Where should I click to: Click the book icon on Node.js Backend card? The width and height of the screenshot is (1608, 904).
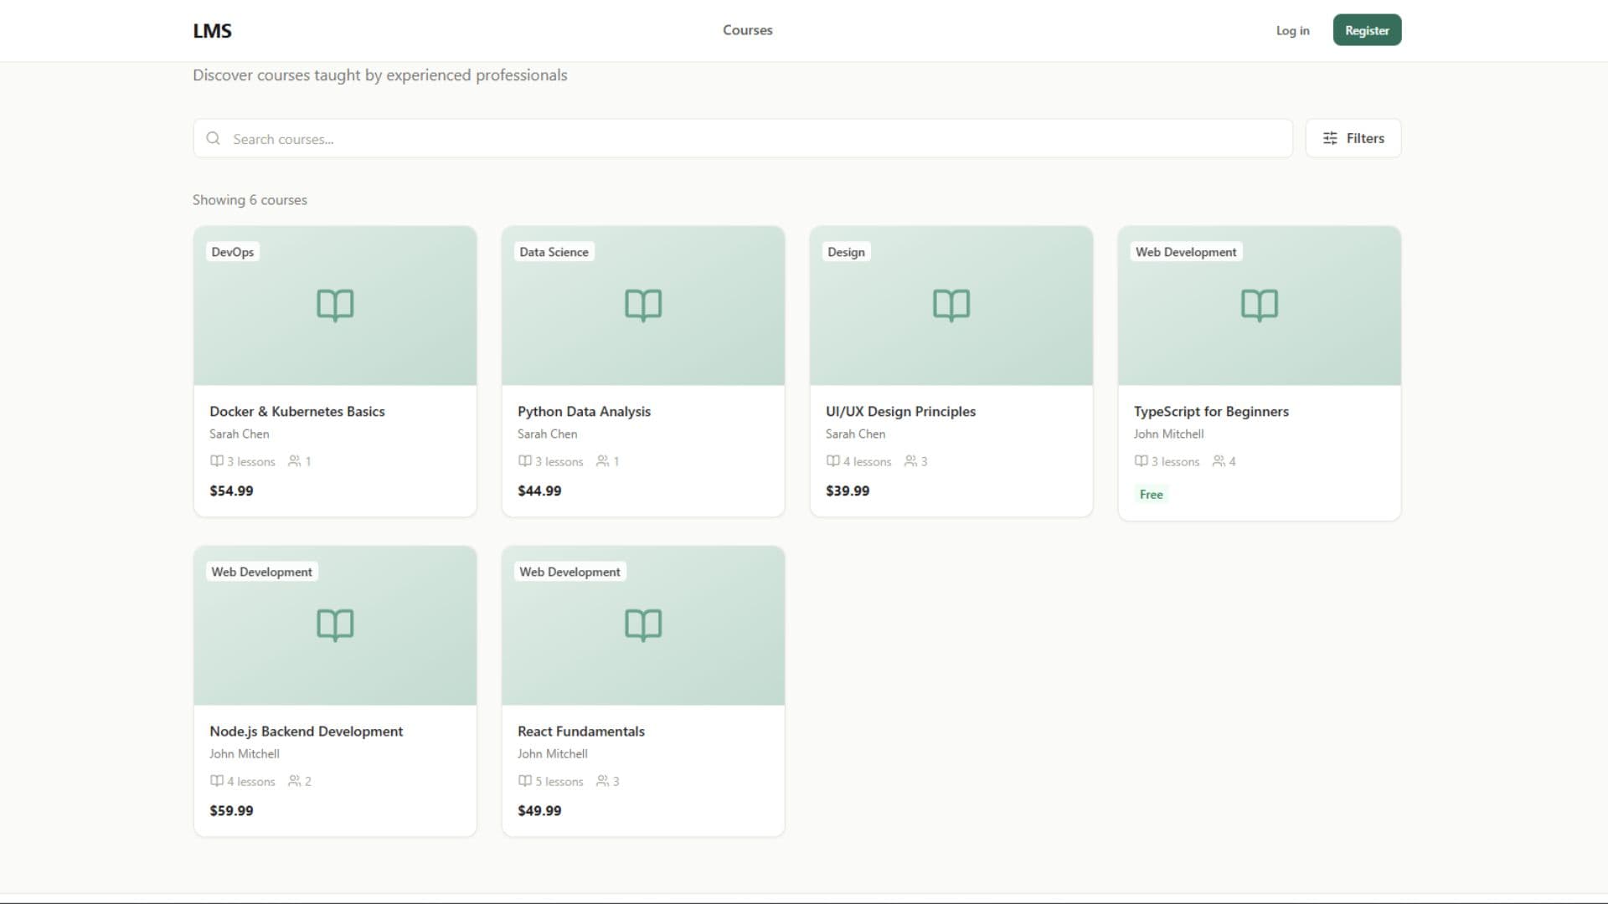pos(335,625)
